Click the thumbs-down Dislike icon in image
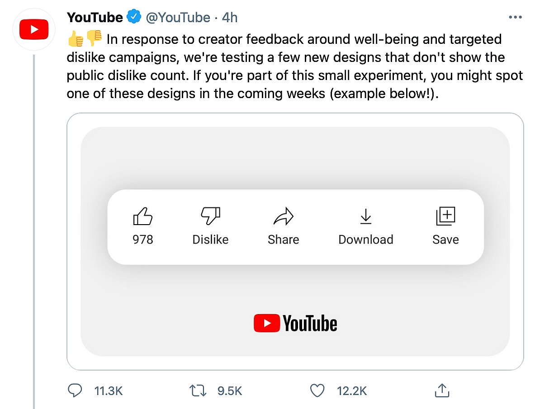The width and height of the screenshot is (535, 409). tap(210, 216)
